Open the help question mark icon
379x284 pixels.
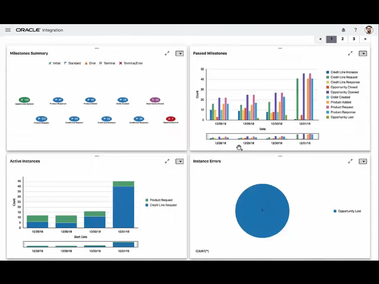(x=356, y=30)
